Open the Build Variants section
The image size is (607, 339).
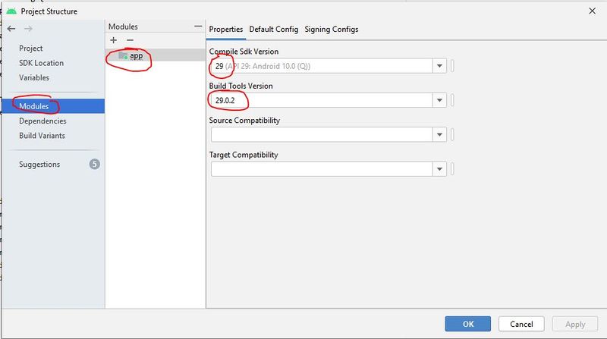click(x=42, y=136)
